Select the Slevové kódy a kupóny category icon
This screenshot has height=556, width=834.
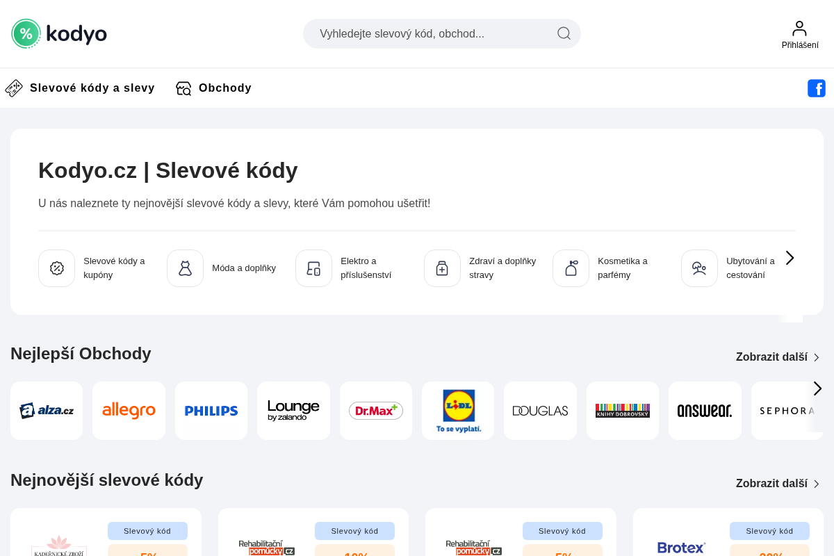[56, 268]
